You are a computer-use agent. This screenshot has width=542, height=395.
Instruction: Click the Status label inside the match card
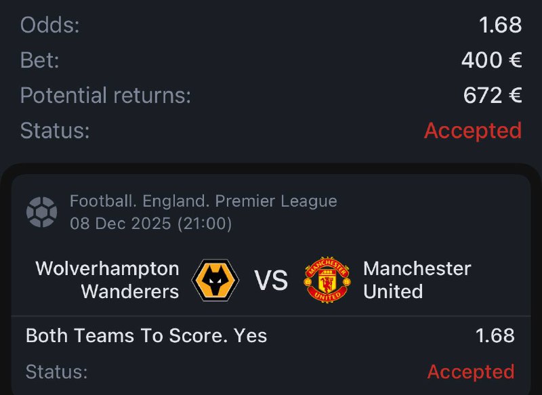click(57, 371)
